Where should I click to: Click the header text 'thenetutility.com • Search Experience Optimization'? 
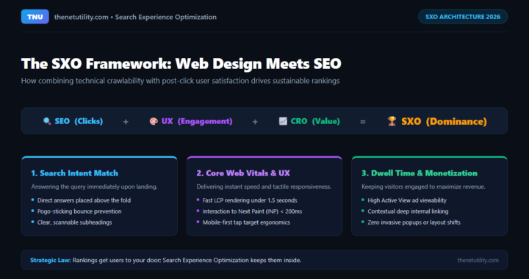point(135,17)
